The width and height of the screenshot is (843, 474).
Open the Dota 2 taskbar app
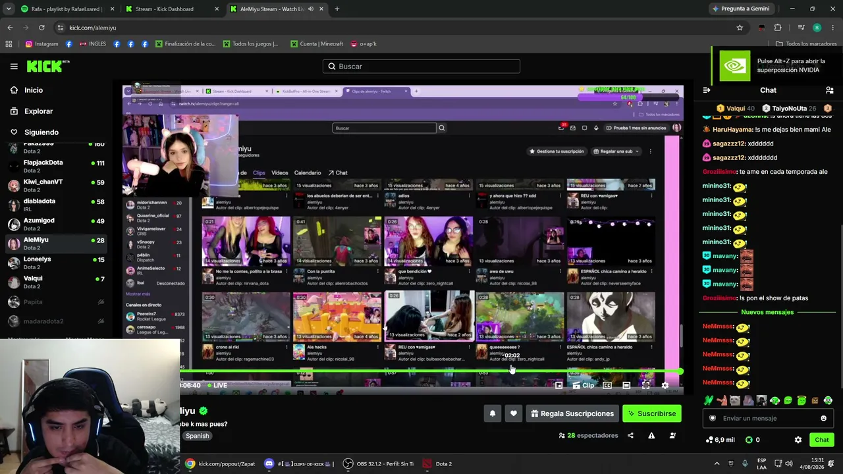[x=437, y=463]
